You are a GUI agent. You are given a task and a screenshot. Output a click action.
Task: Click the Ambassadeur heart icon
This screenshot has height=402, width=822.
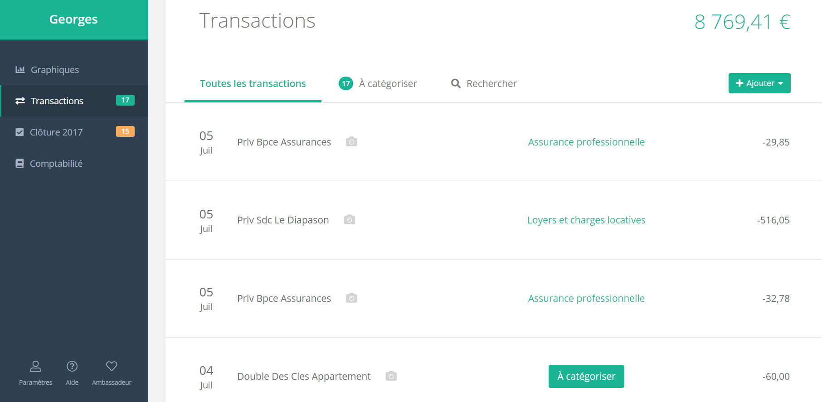[x=112, y=366]
